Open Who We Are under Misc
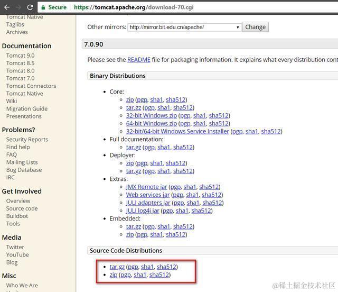This screenshot has height=292, width=338. 22,286
